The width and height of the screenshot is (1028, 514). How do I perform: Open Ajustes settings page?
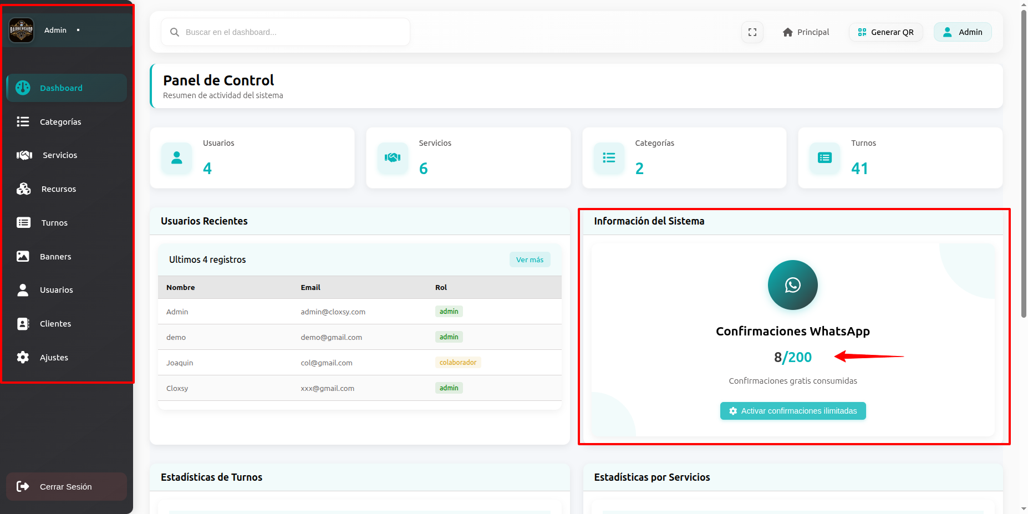click(x=54, y=358)
